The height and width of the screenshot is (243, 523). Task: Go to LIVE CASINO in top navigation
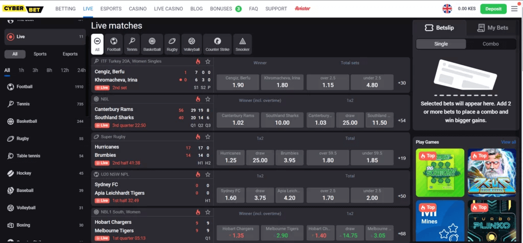coord(169,9)
